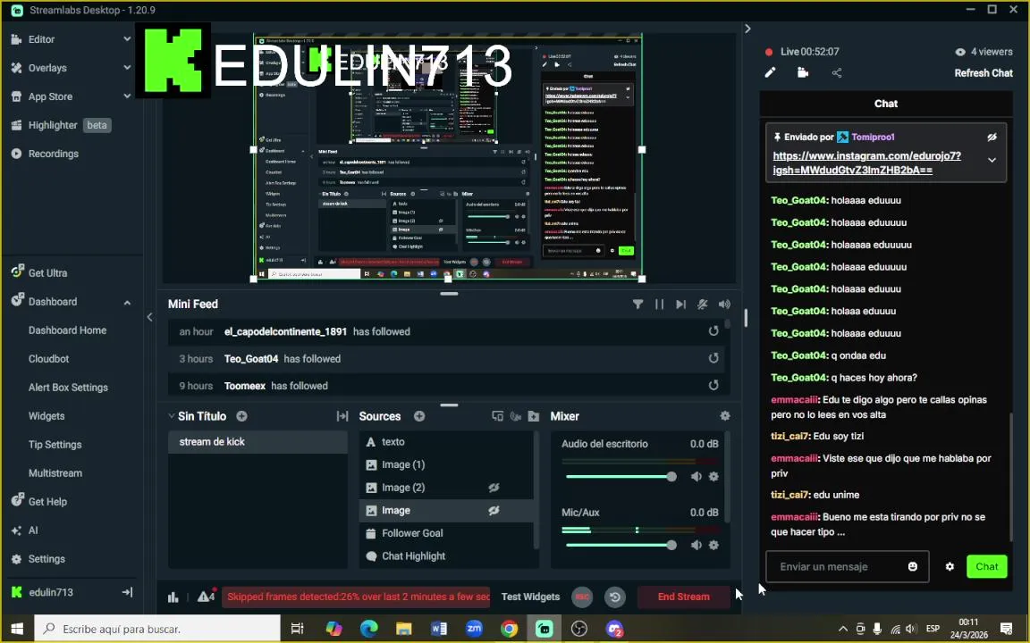Click Refresh Chat
This screenshot has height=643, width=1030.
[x=984, y=73]
